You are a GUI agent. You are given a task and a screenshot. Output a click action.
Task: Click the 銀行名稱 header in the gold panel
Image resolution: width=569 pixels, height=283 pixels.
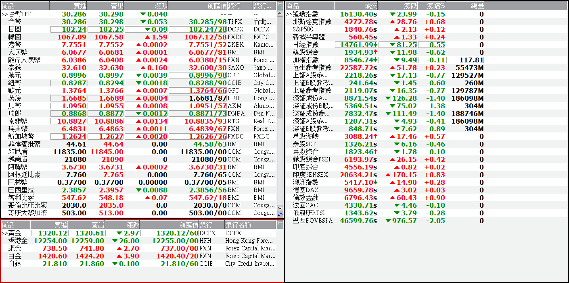tap(250, 225)
